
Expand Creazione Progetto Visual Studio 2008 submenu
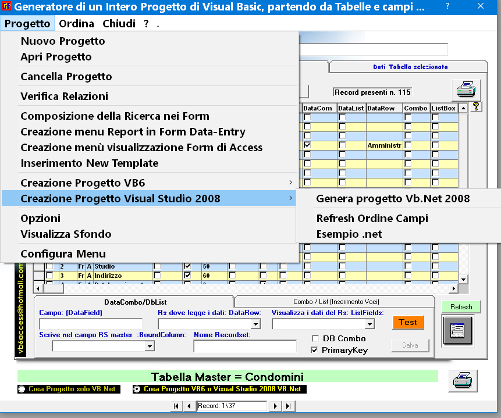pos(149,199)
